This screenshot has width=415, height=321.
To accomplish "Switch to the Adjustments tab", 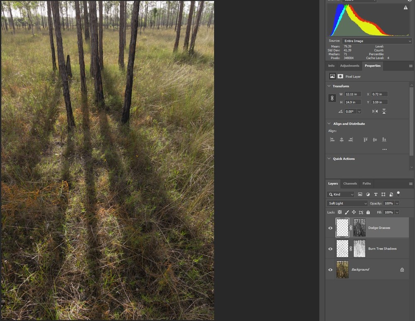I will [349, 66].
